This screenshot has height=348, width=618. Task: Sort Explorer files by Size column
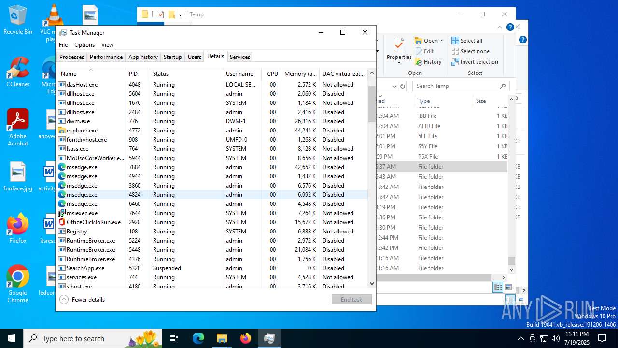point(490,101)
